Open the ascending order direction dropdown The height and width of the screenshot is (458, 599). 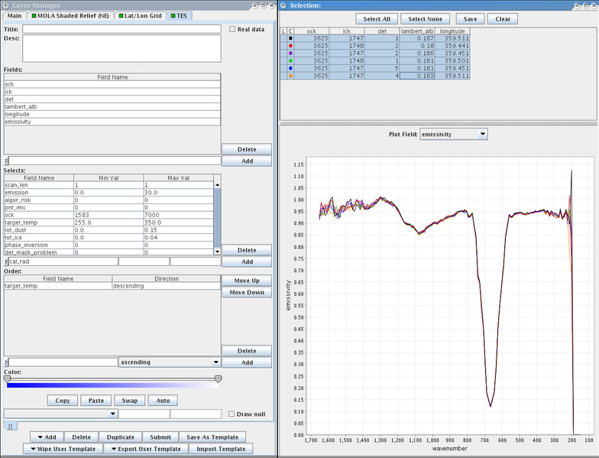[170, 362]
